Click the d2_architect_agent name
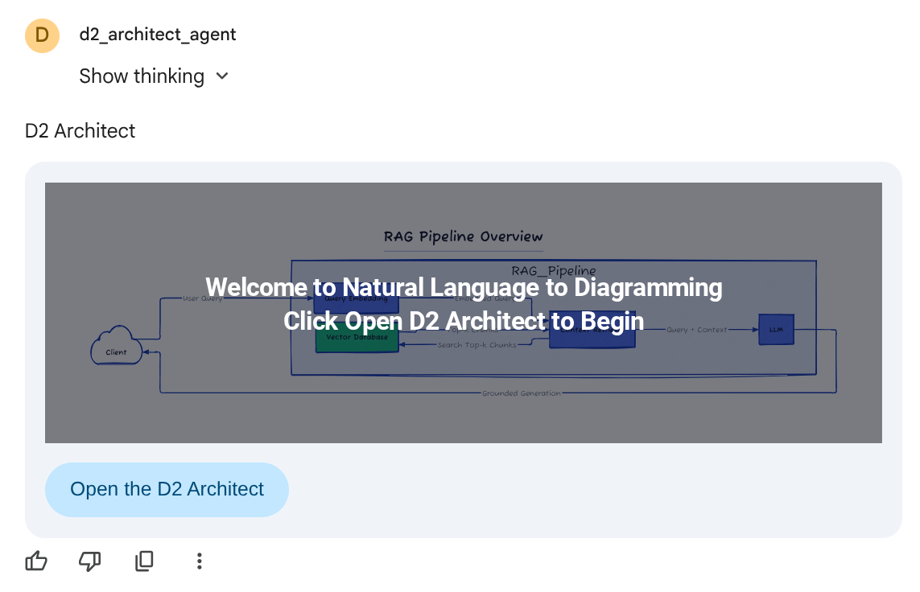Image resolution: width=920 pixels, height=592 pixels. point(158,35)
